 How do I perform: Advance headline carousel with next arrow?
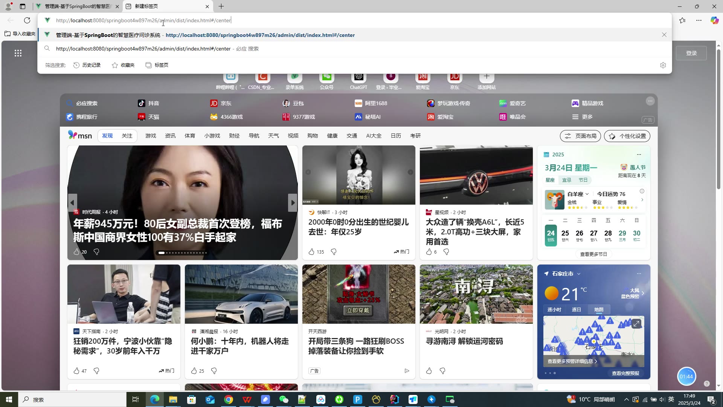click(x=293, y=203)
